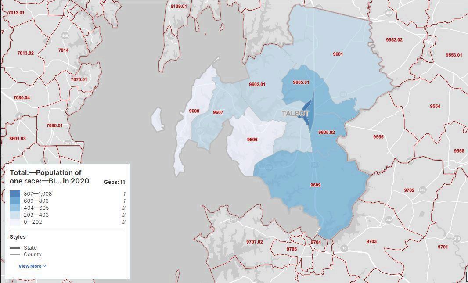Image resolution: width=468 pixels, height=283 pixels.
Task: Click tract label 9701
Action: coord(443,247)
